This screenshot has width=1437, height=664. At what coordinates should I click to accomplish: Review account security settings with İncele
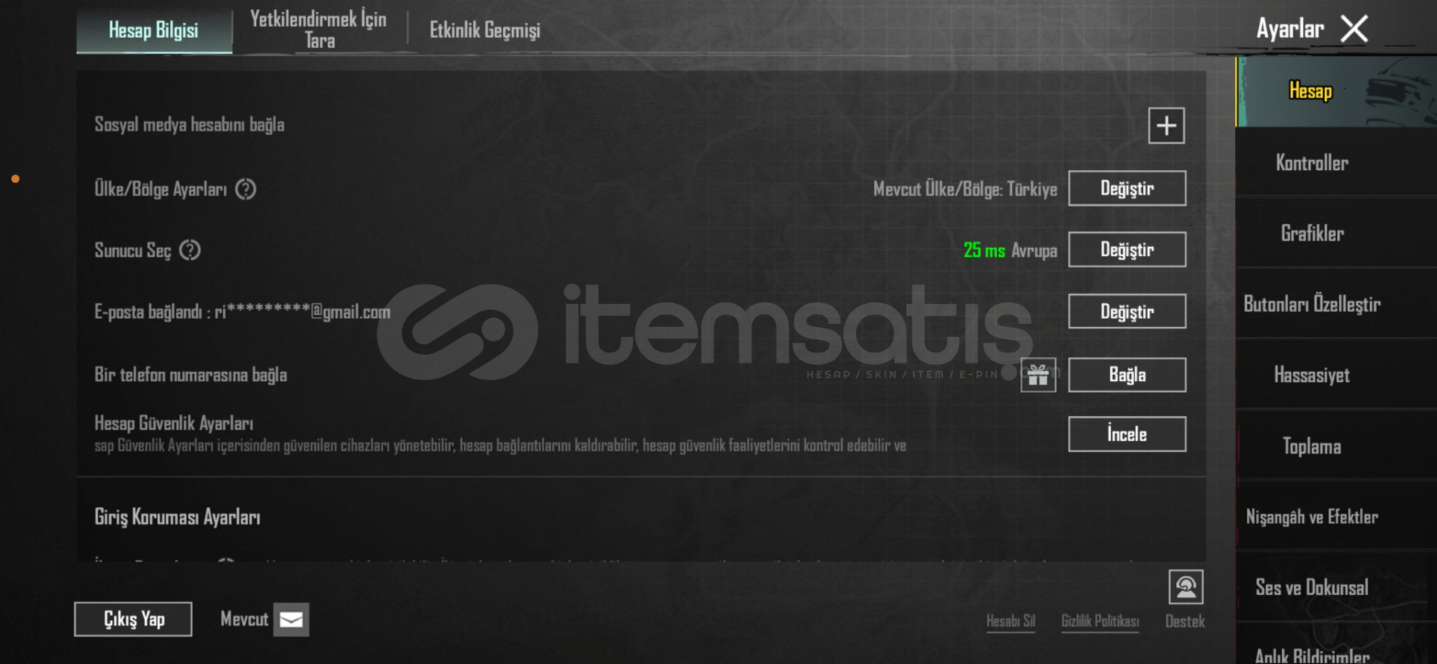coord(1127,434)
